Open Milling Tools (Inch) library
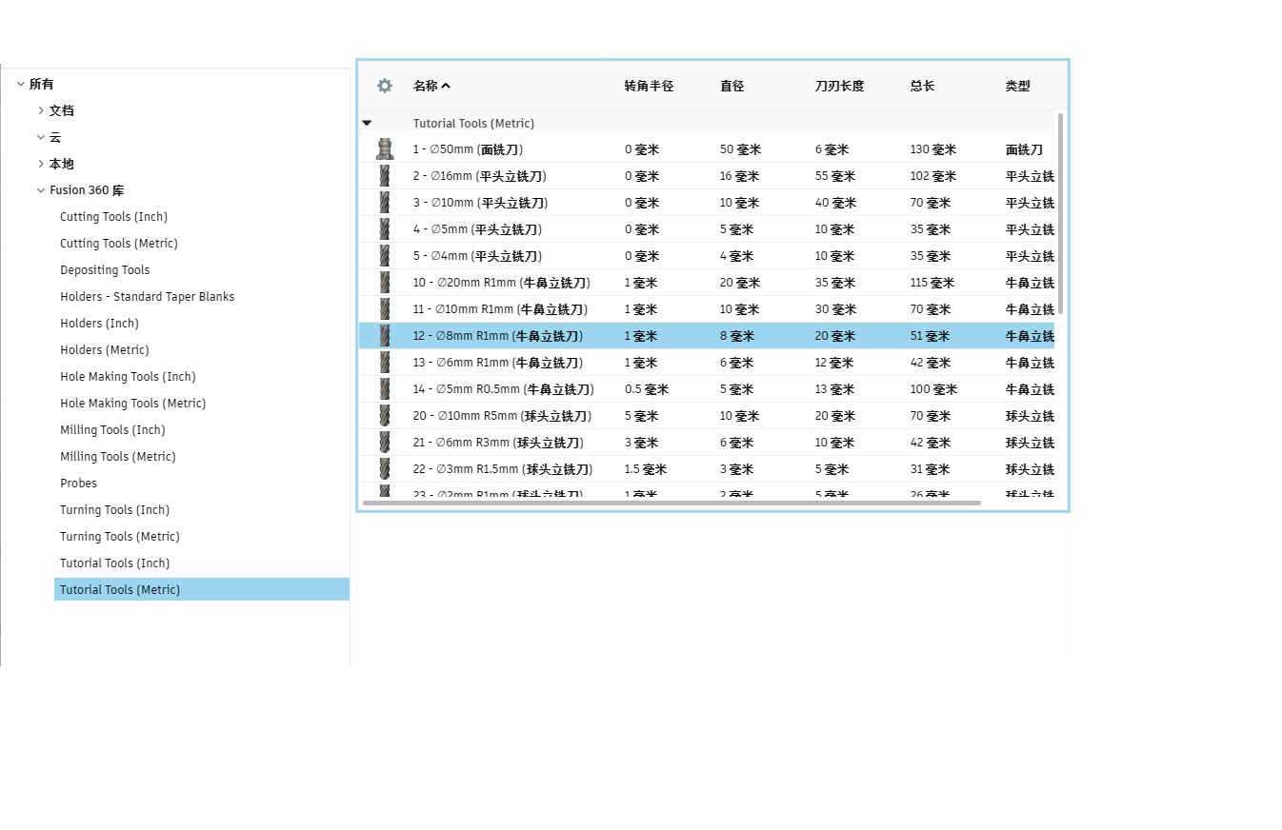Image resolution: width=1282 pixels, height=830 pixels. click(x=112, y=430)
